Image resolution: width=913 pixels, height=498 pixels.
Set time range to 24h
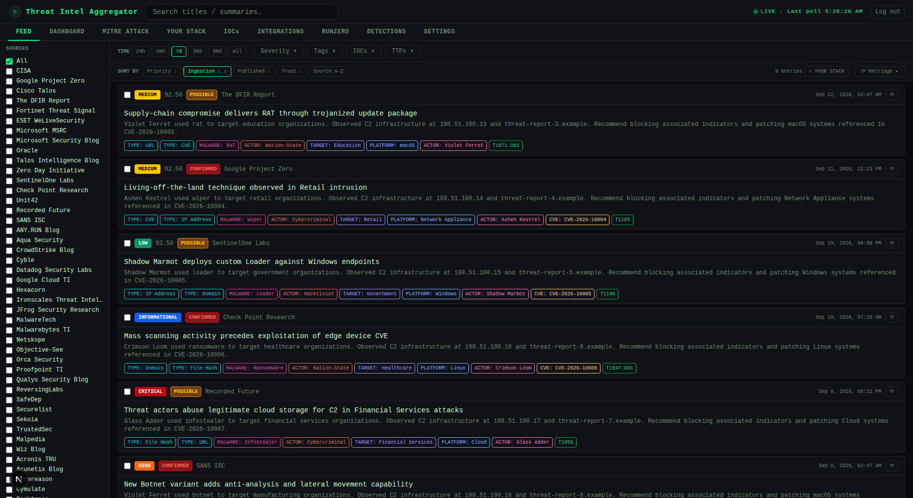pos(141,51)
